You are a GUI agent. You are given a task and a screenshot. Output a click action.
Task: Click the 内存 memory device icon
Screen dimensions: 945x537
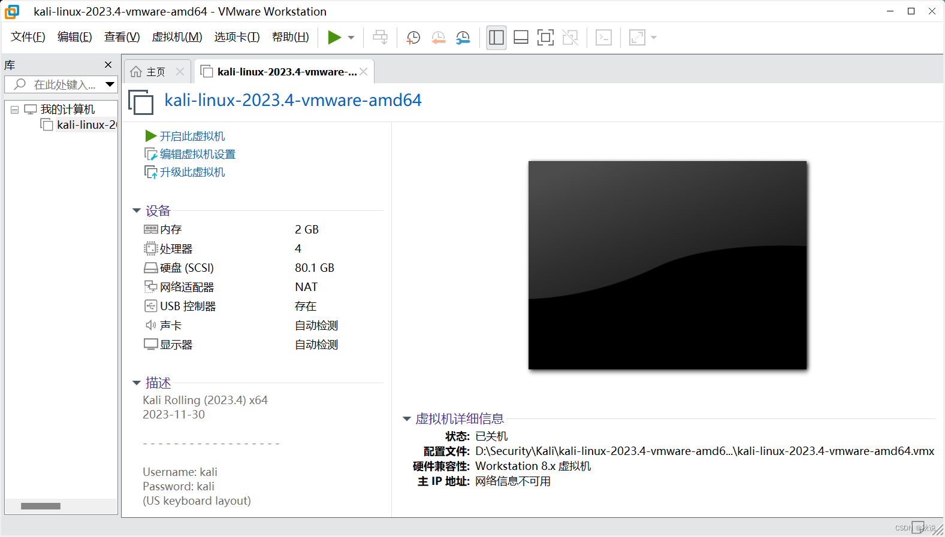pyautogui.click(x=150, y=229)
